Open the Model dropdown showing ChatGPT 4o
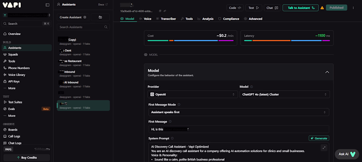Viewport: 362px width, 162px height. coord(284,94)
